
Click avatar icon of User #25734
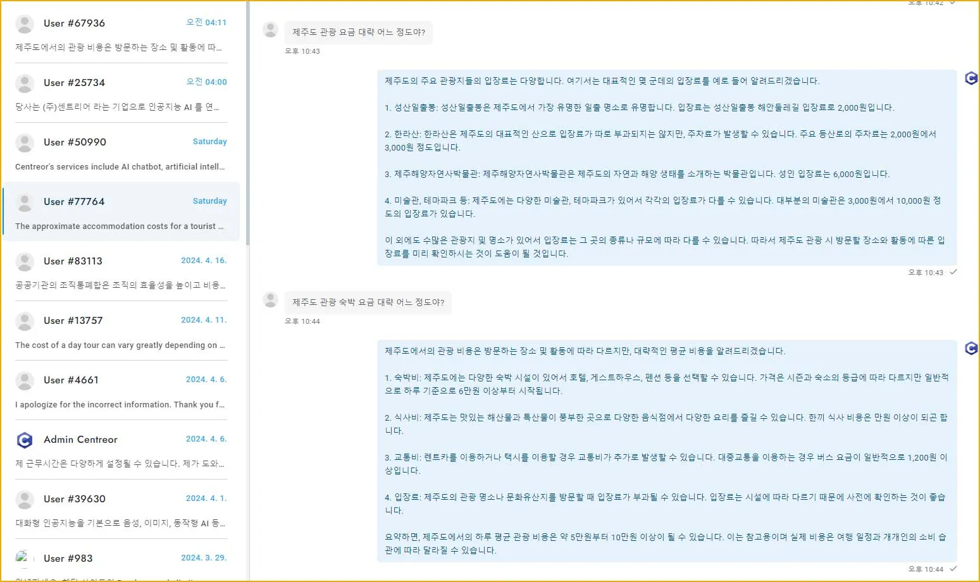pyautogui.click(x=25, y=84)
